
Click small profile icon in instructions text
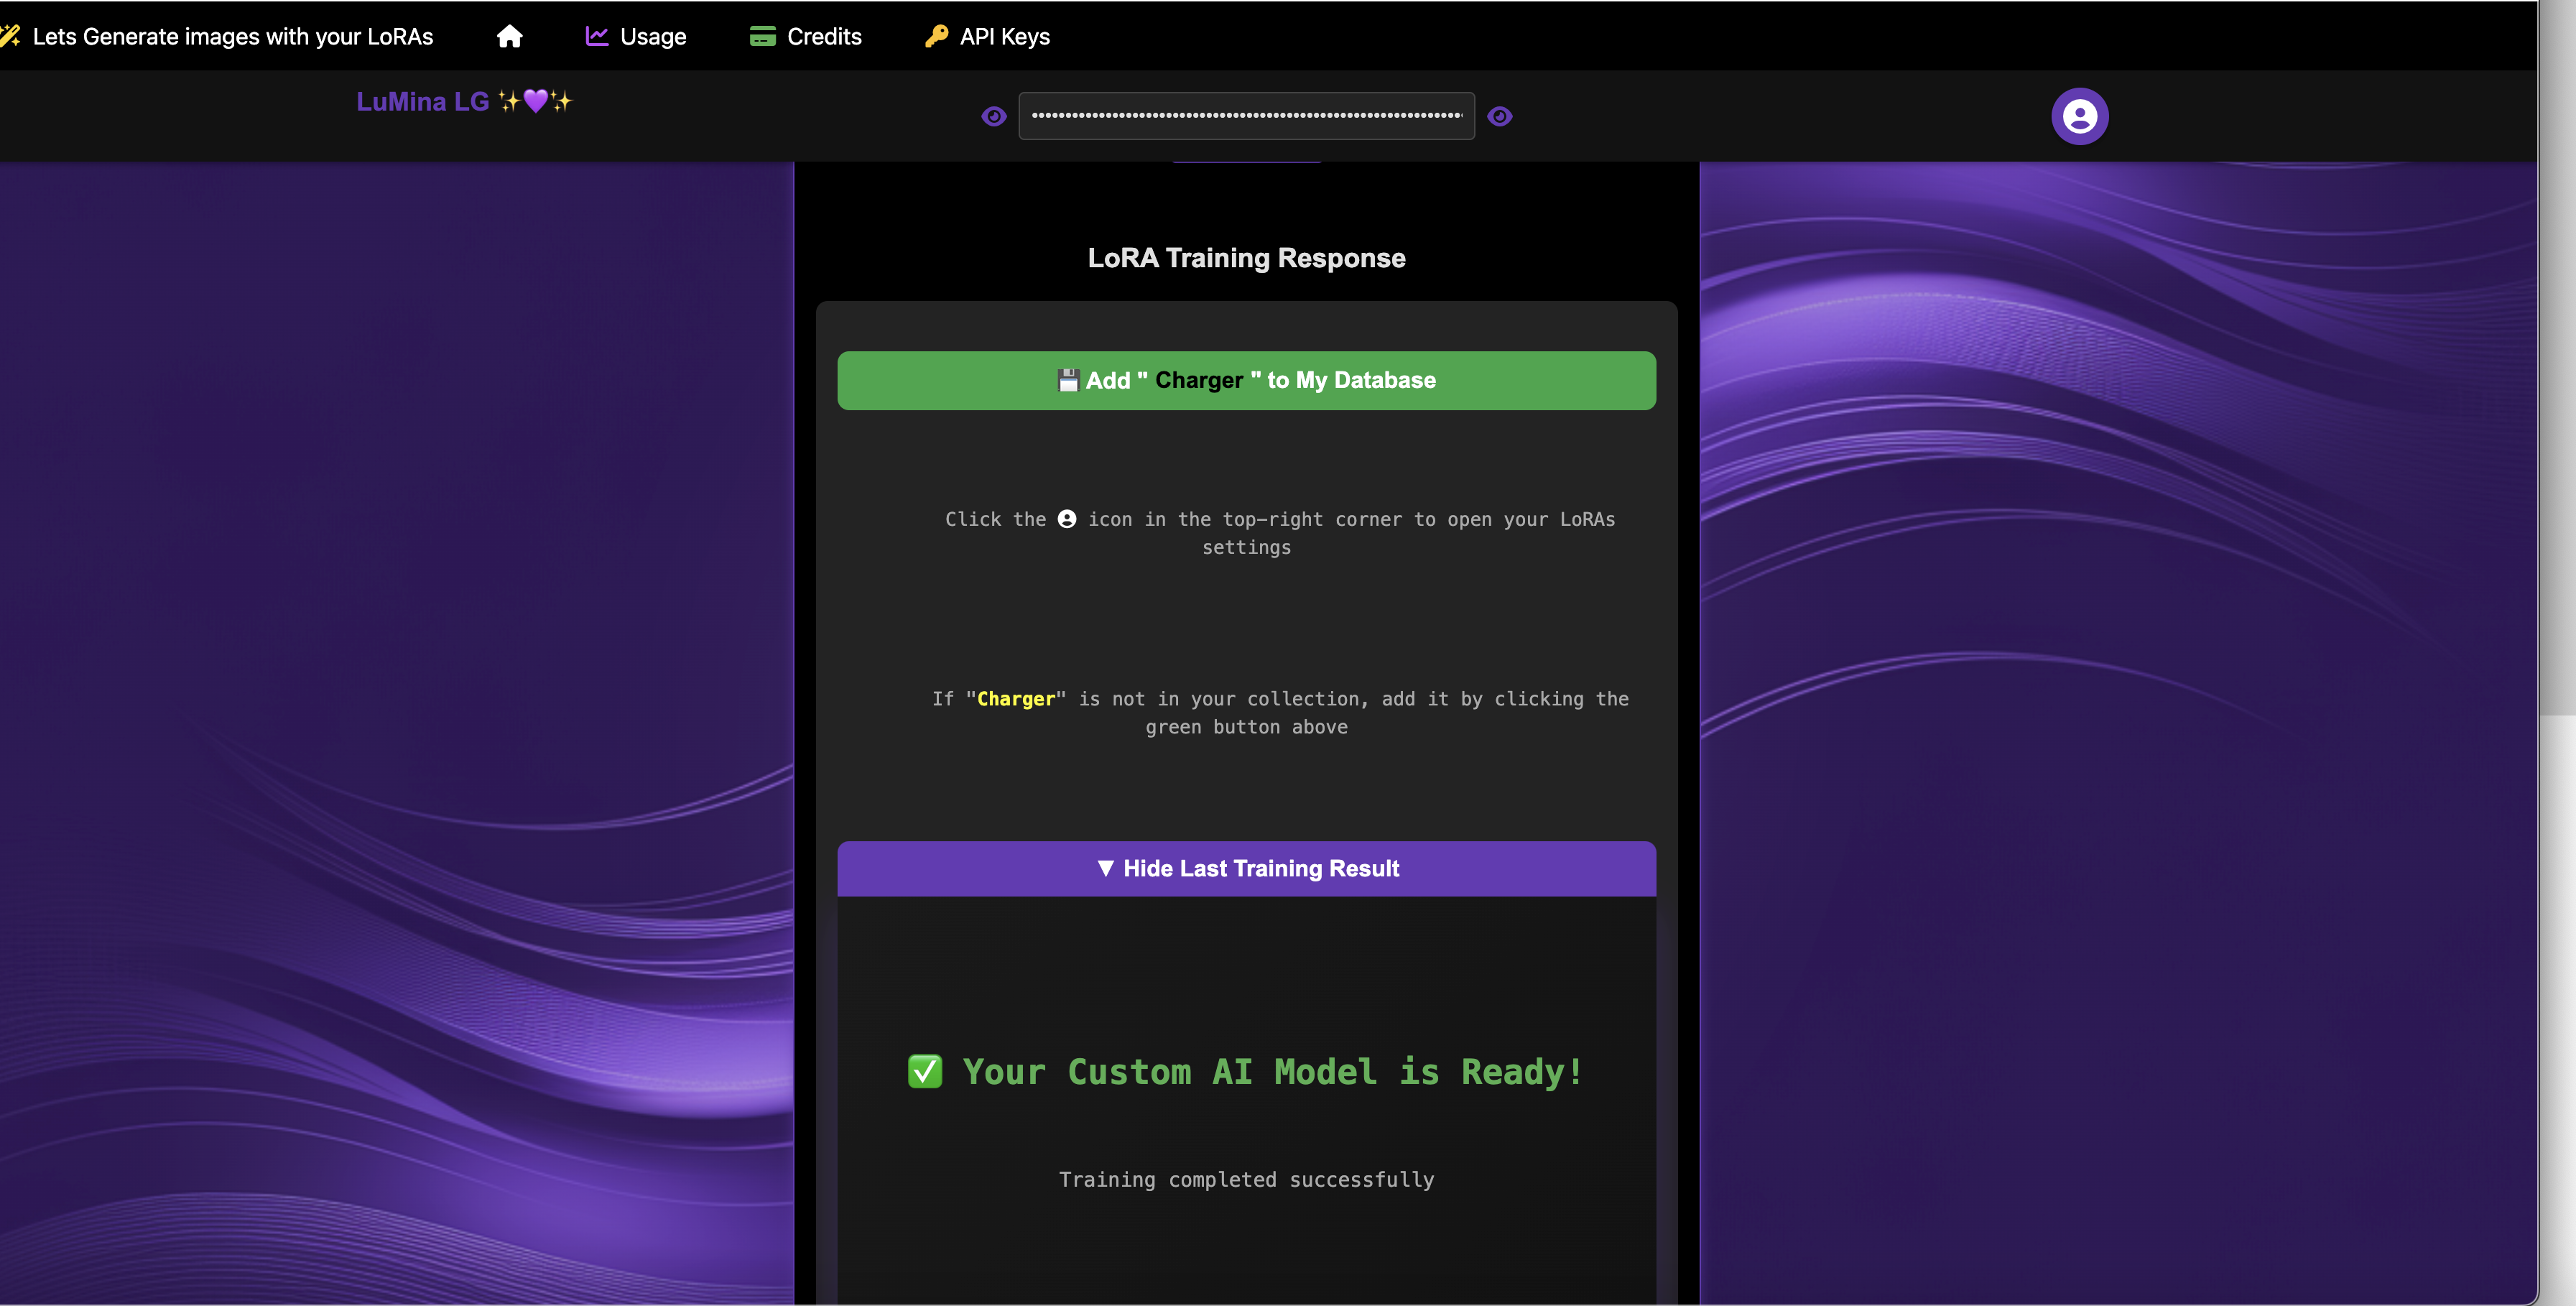[1066, 519]
